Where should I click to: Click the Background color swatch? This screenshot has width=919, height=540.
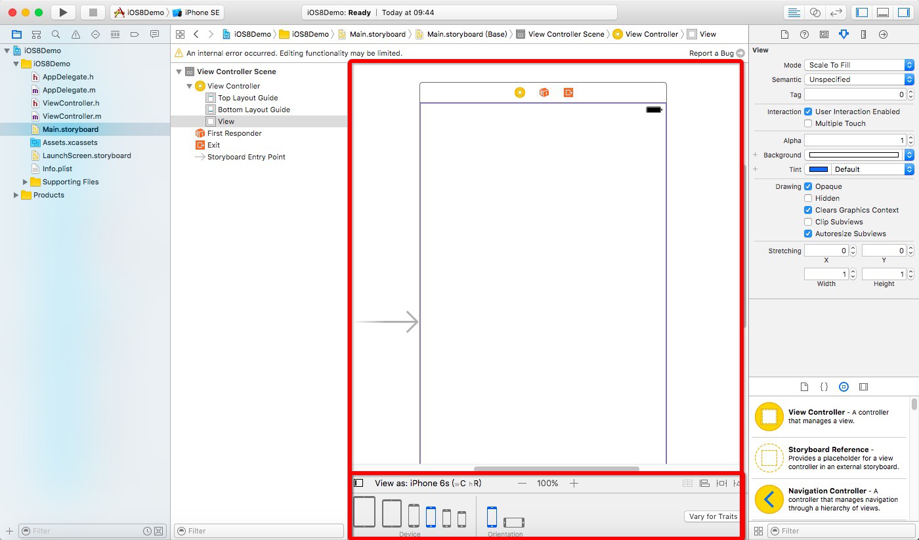(853, 155)
